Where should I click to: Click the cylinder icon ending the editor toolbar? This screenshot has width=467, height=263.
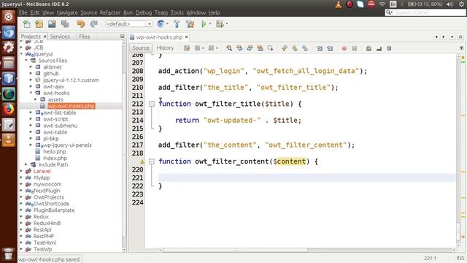pos(389,48)
